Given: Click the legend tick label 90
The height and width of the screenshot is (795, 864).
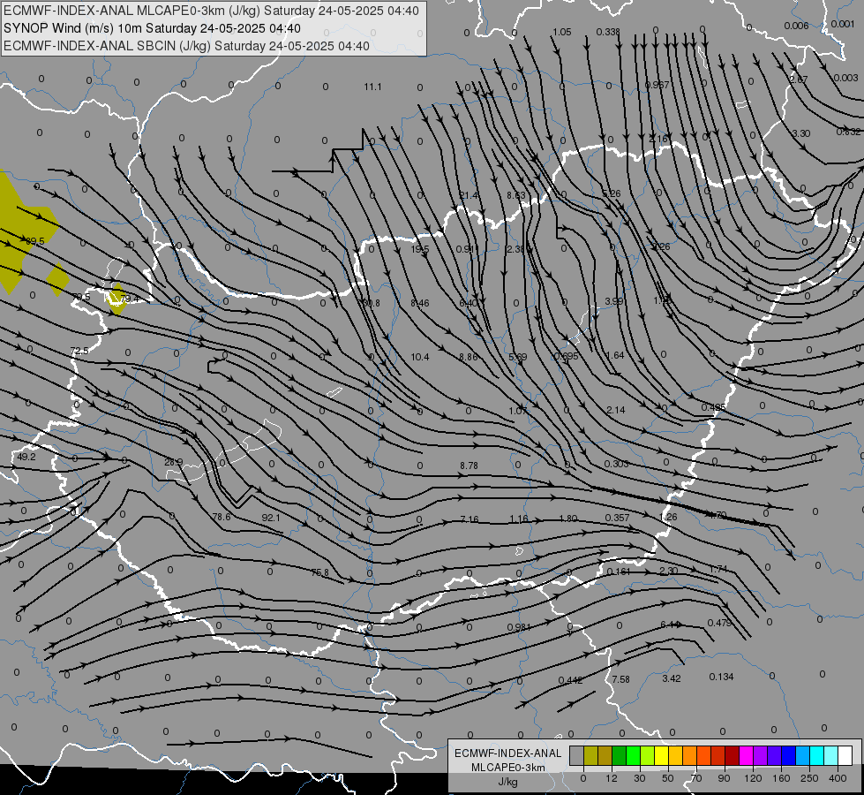Looking at the screenshot, I should tap(724, 778).
